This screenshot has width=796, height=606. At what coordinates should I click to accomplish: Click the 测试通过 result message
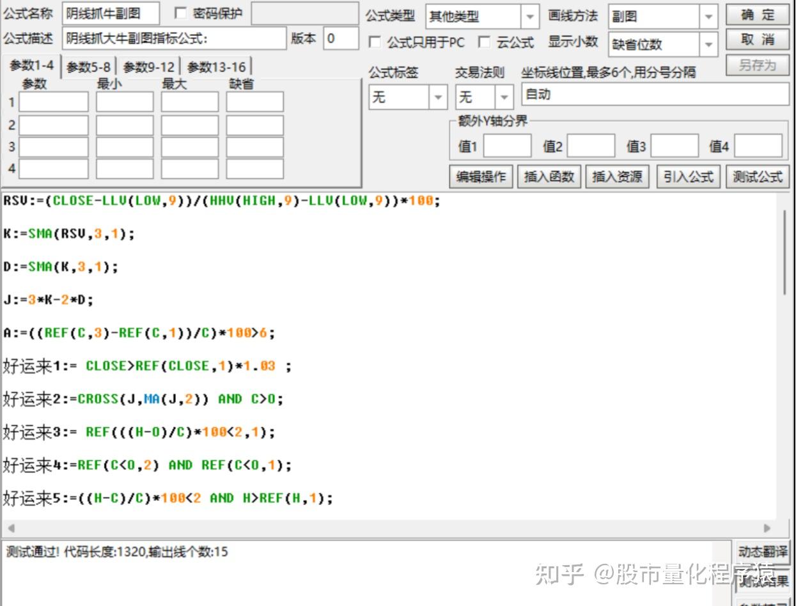117,552
